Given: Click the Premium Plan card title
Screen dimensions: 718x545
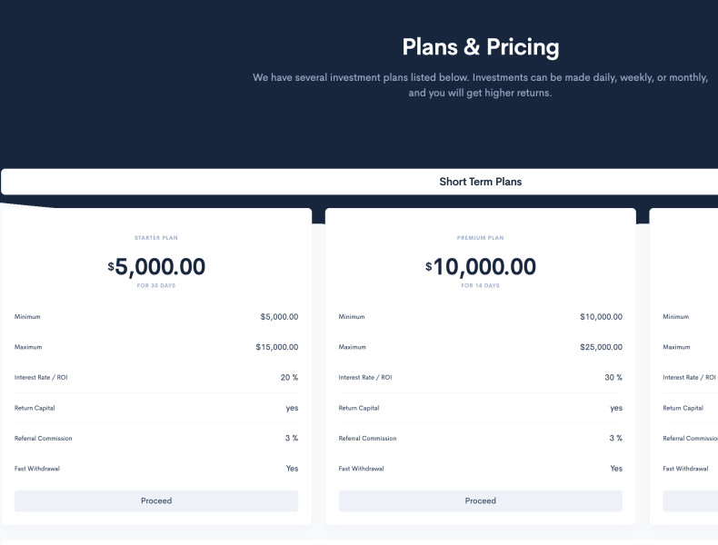Looking at the screenshot, I should coord(480,238).
